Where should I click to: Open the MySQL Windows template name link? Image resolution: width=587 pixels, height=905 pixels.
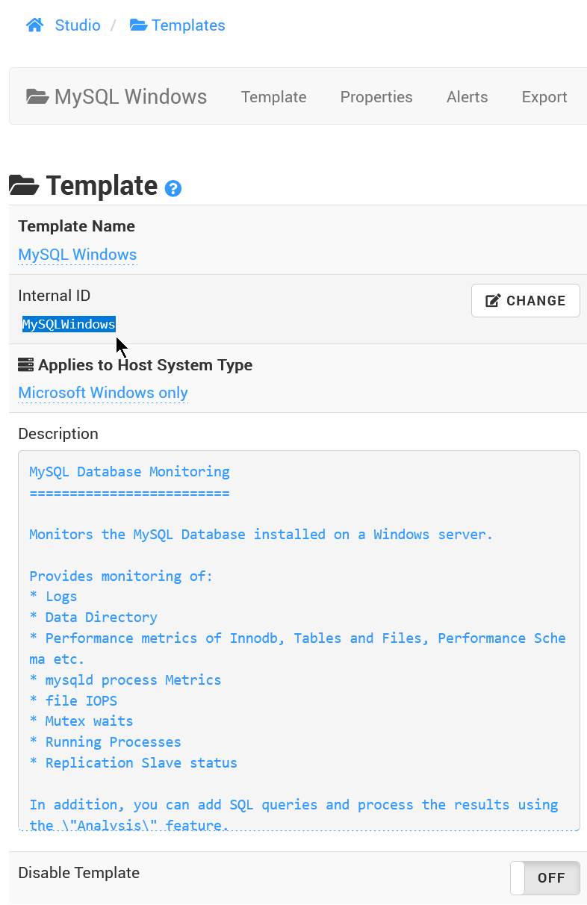(77, 255)
